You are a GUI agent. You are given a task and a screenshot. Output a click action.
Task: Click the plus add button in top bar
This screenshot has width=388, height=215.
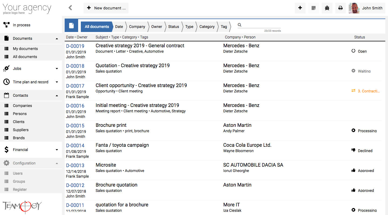tap(300, 8)
